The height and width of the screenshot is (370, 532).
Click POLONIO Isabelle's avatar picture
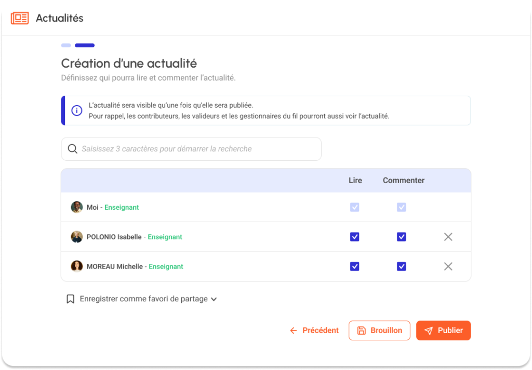[77, 237]
